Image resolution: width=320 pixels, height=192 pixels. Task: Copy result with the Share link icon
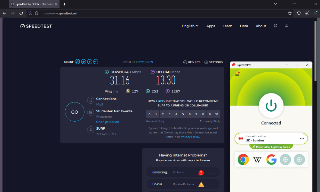click(77, 61)
